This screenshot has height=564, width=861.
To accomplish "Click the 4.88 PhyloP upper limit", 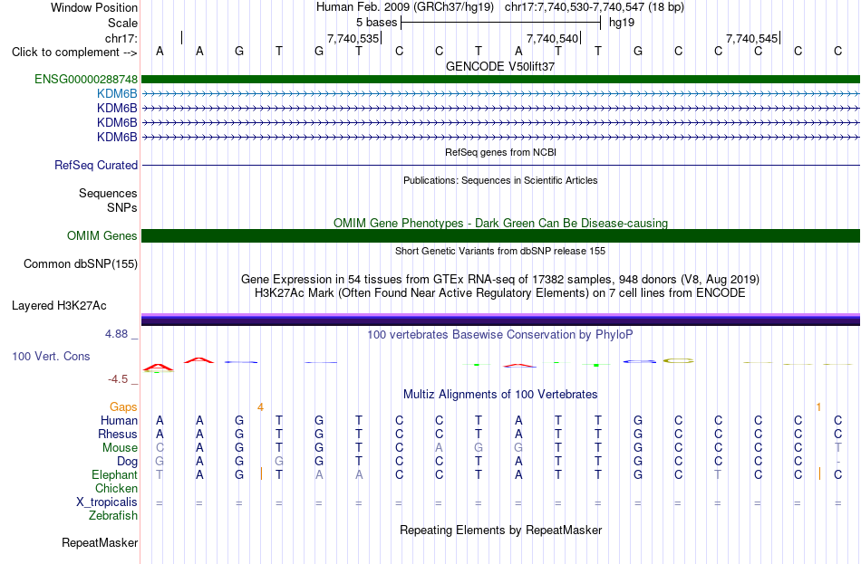I will coord(116,333).
